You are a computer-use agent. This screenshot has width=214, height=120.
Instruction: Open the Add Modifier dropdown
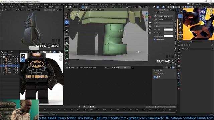pos(197,49)
